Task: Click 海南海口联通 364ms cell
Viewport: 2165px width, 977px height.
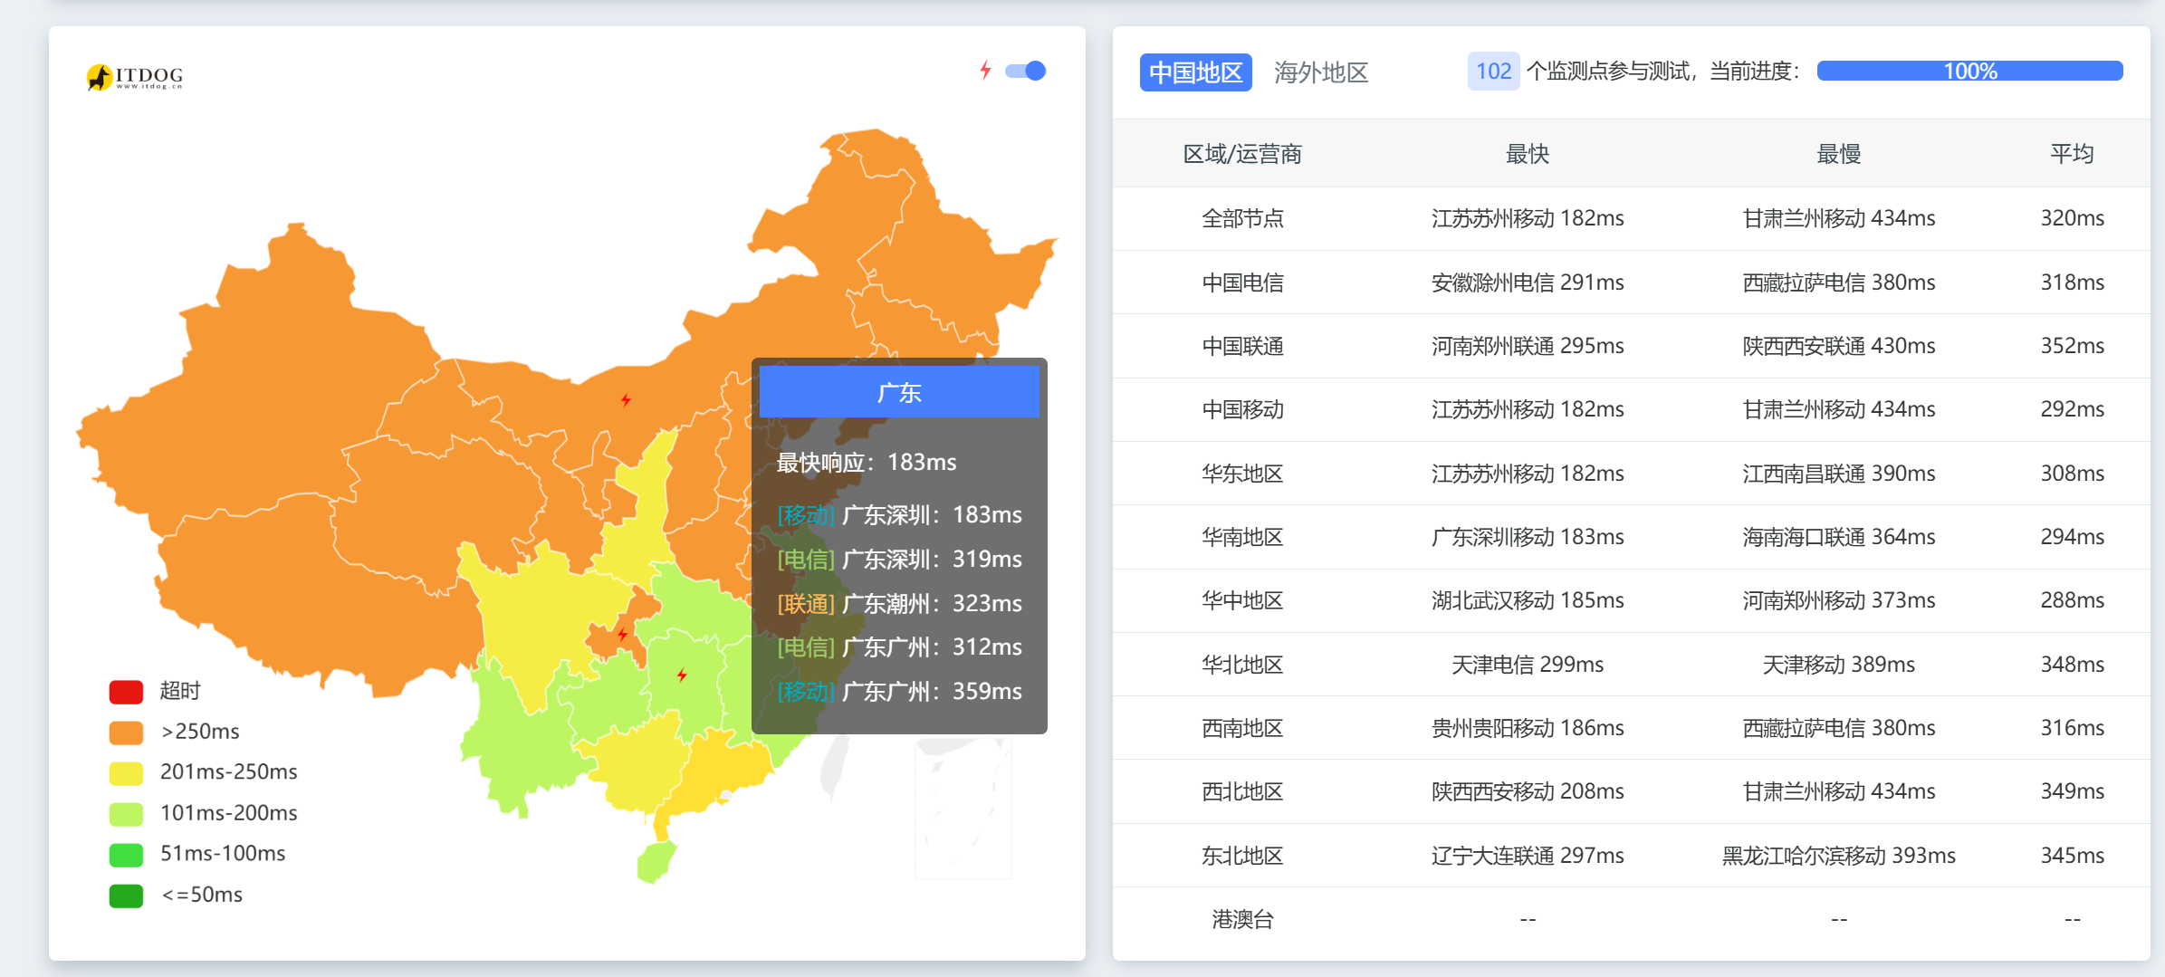Action: click(1839, 537)
